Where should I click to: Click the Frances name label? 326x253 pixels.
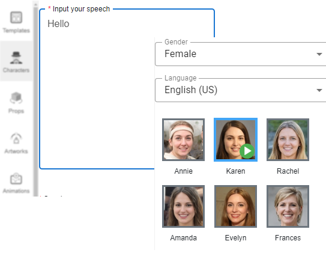point(288,237)
